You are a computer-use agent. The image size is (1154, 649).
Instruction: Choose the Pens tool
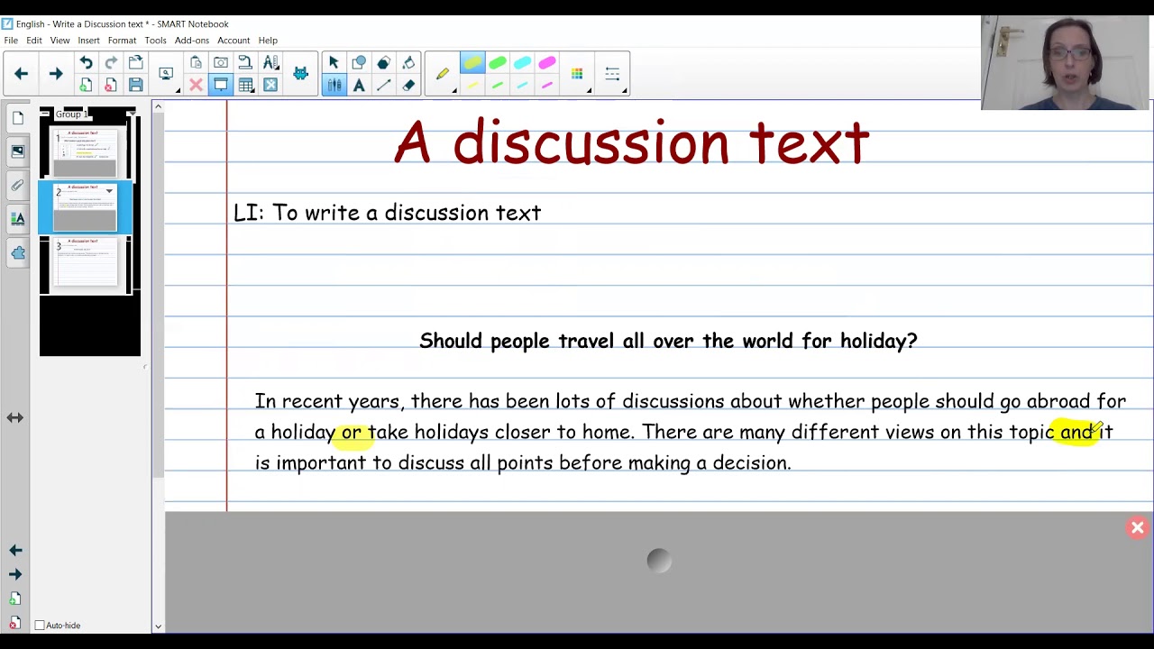tap(334, 85)
